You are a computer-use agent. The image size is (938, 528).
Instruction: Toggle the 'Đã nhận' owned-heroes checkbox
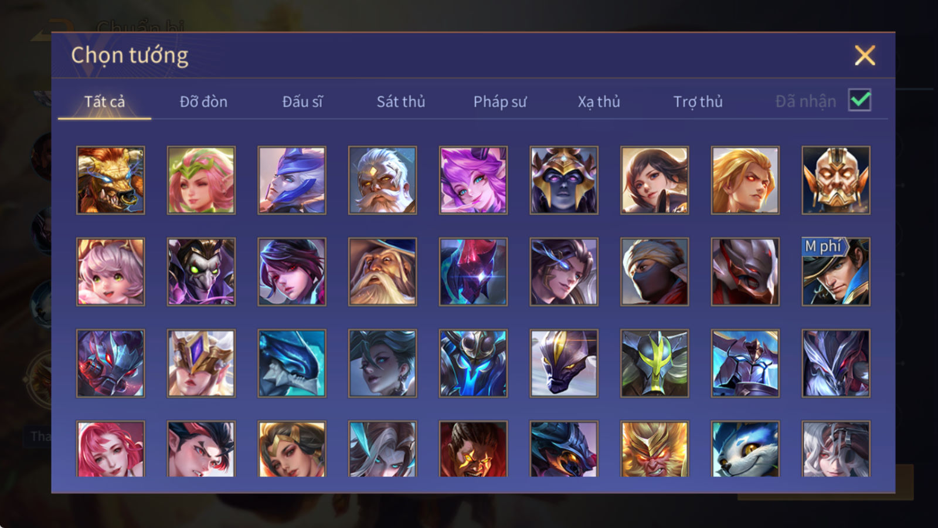coord(859,100)
